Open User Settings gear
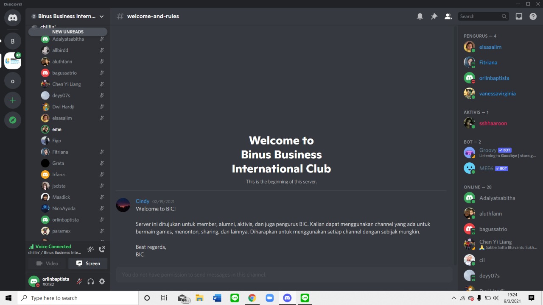Viewport: 543px width, 305px height. coord(102,281)
